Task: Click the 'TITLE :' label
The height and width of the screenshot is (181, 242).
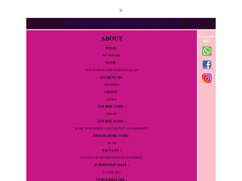Action: tap(112, 48)
